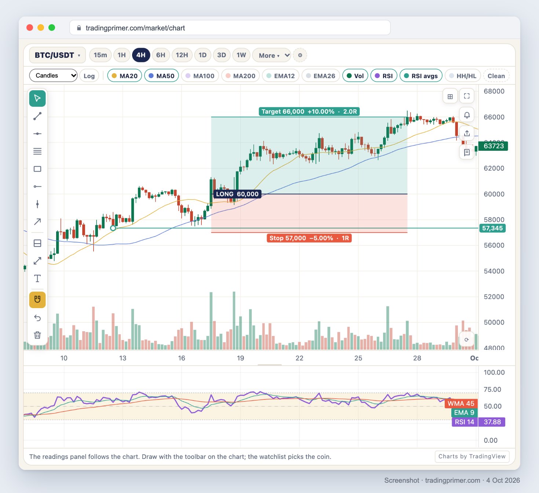Select the arrow drawing tool

coord(37,222)
